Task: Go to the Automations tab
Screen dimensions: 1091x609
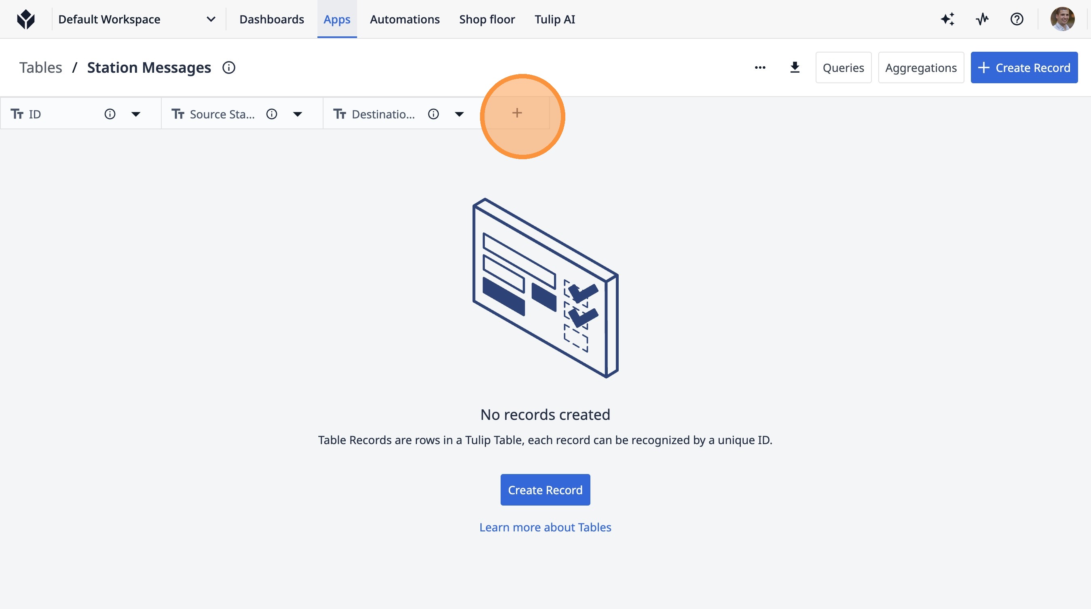Action: (404, 19)
